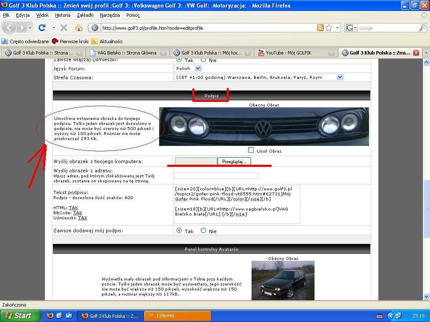Click the current signature image of VW headlights
The width and height of the screenshot is (430, 322).
264,127
